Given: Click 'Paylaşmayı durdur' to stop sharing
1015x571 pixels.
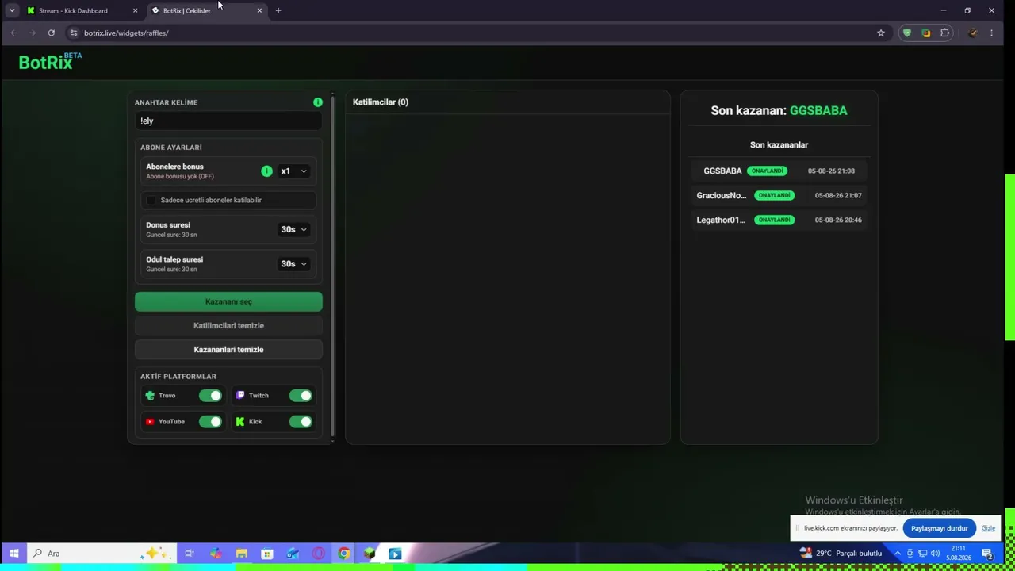Looking at the screenshot, I should (939, 528).
